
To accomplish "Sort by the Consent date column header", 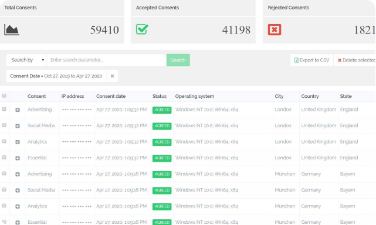I will tap(111, 96).
